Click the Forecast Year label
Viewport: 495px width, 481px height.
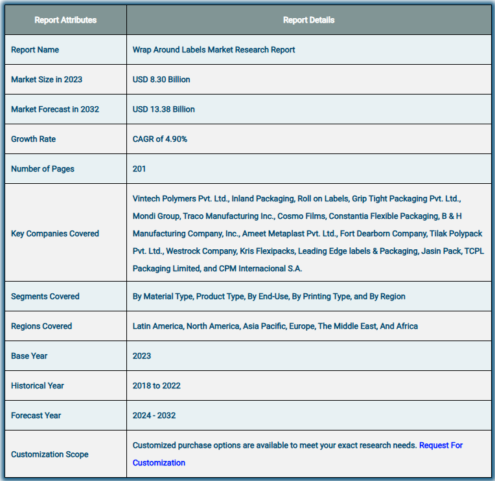pos(36,416)
